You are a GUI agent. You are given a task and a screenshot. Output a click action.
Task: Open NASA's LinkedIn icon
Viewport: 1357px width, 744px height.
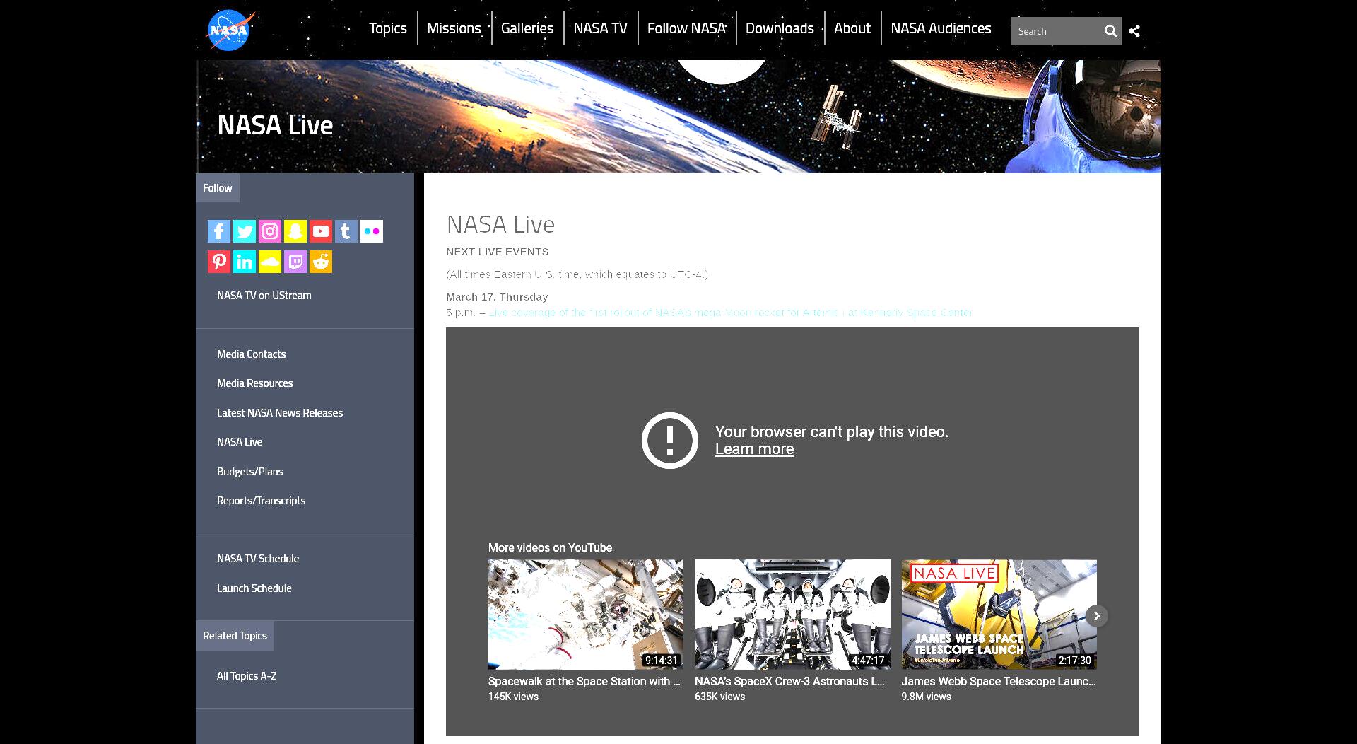[245, 262]
